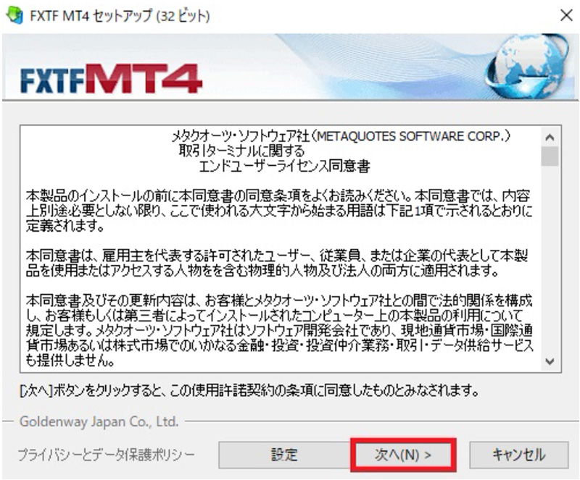The width and height of the screenshot is (580, 480).
Task: Click the scroll down arrow of the license text
Action: click(550, 361)
